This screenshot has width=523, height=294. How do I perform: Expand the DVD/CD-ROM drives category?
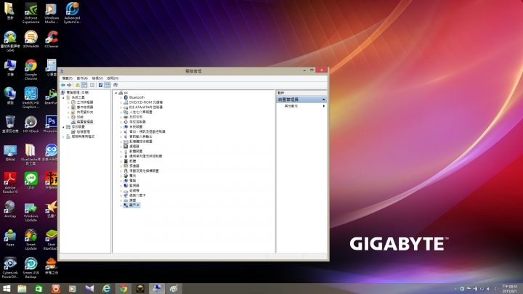121,102
